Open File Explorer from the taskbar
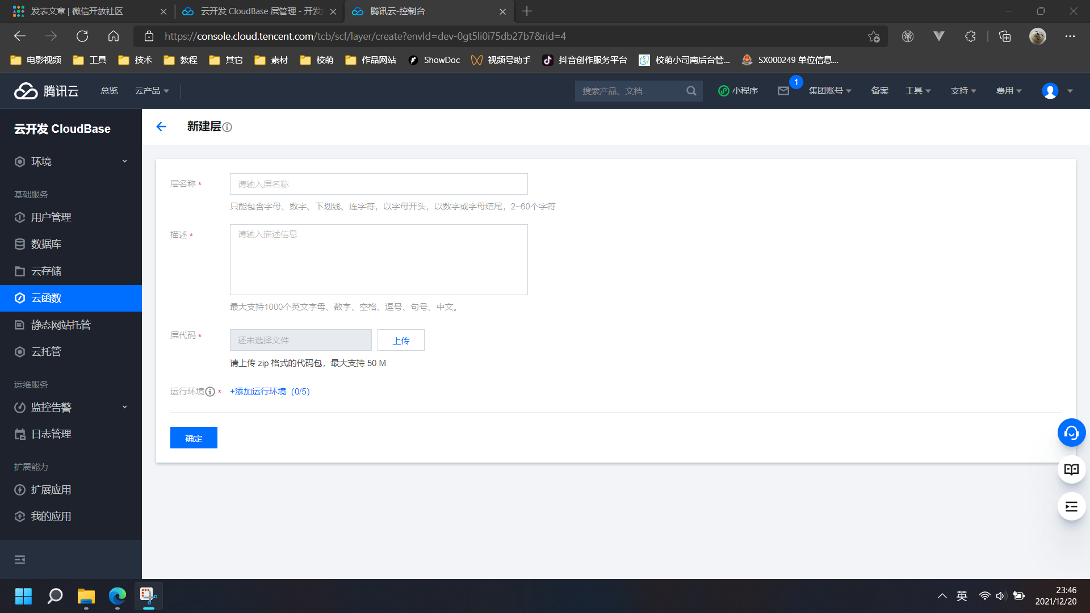The width and height of the screenshot is (1090, 613). tap(86, 596)
